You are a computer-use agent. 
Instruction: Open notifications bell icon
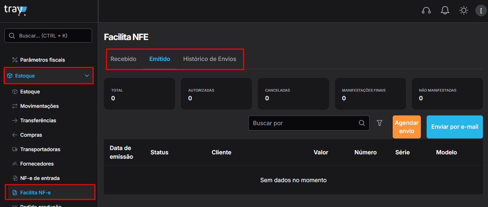pyautogui.click(x=445, y=10)
